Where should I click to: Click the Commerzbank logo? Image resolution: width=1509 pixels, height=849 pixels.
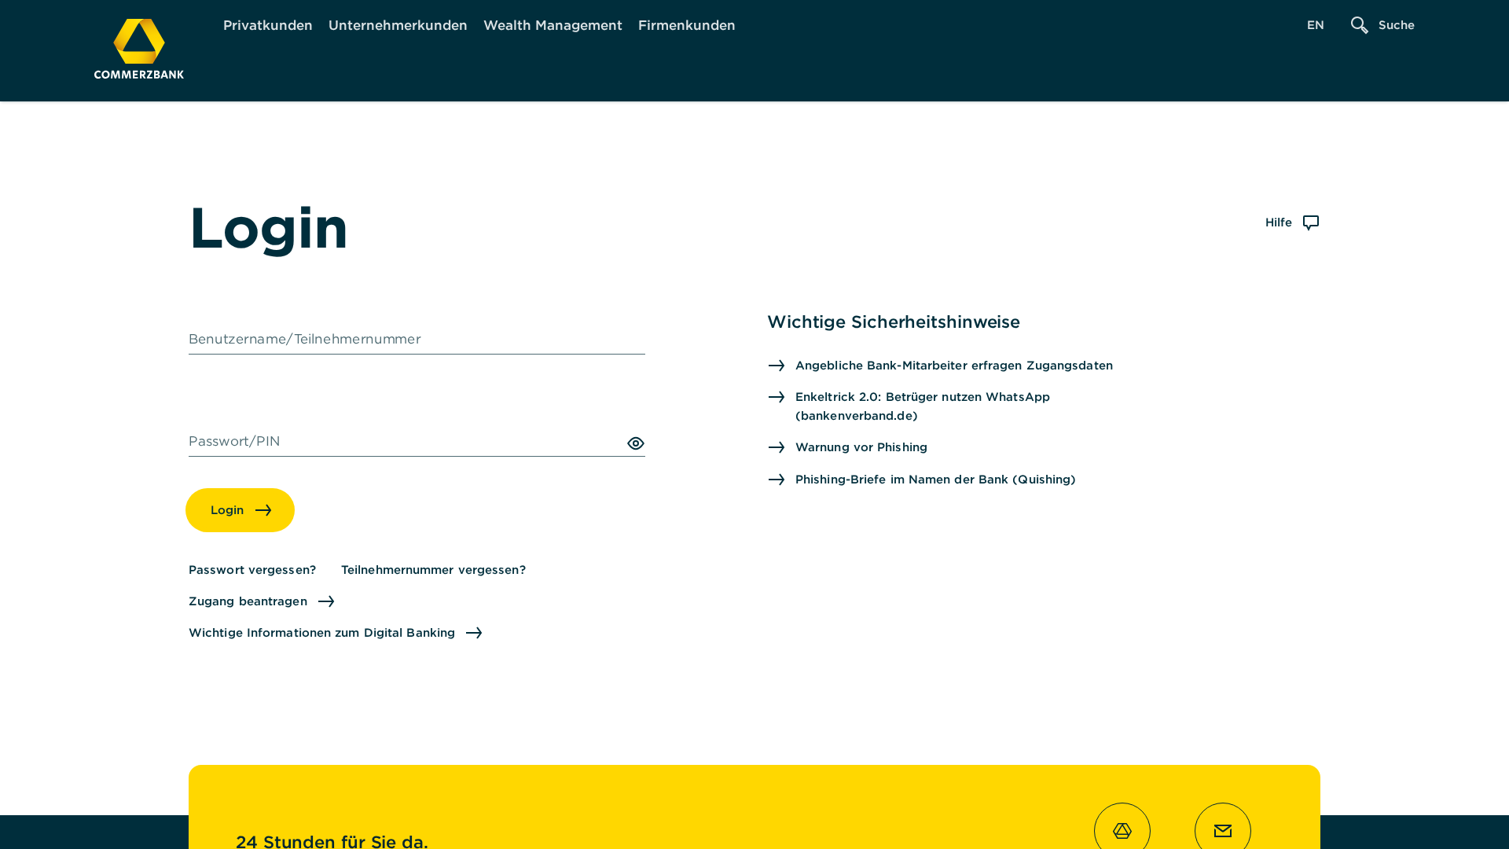[138, 48]
